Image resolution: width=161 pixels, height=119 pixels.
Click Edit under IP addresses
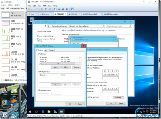(66, 67)
